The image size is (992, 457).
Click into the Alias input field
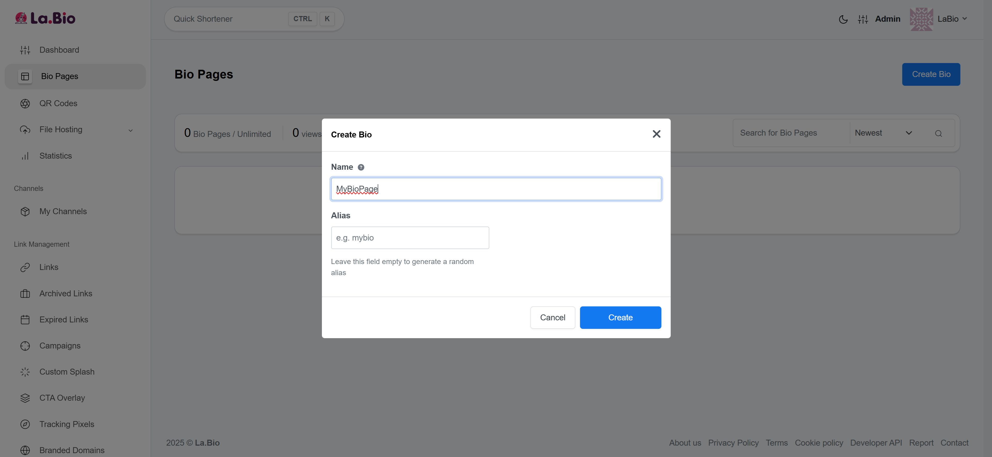pyautogui.click(x=410, y=238)
